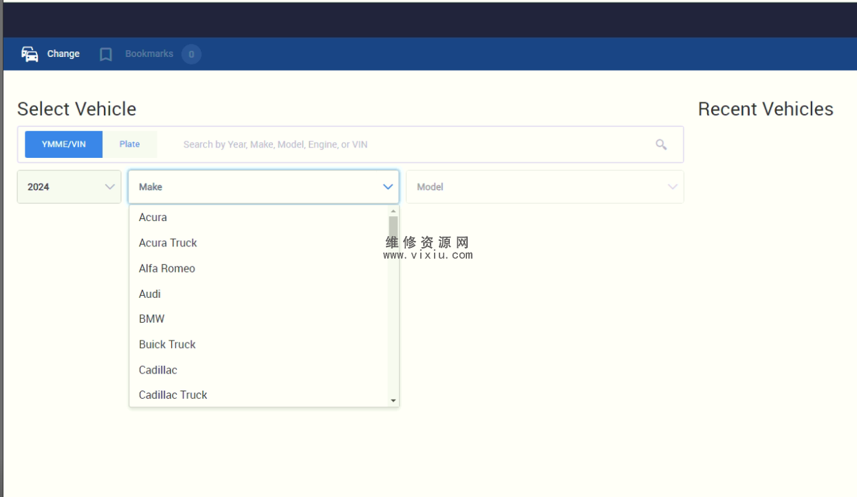Select BMW from the make list
The image size is (857, 497).
[259, 319]
